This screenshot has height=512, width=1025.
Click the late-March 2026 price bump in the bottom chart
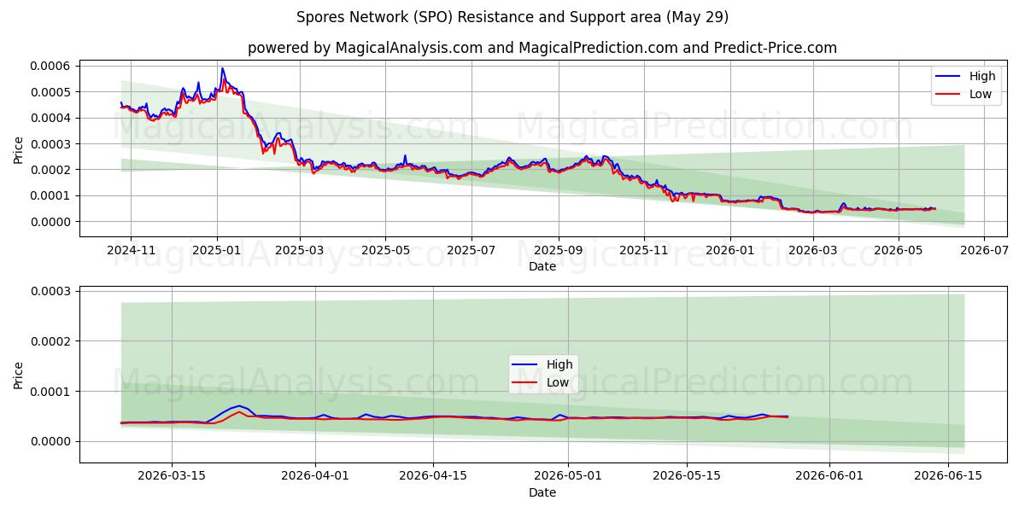pyautogui.click(x=240, y=407)
